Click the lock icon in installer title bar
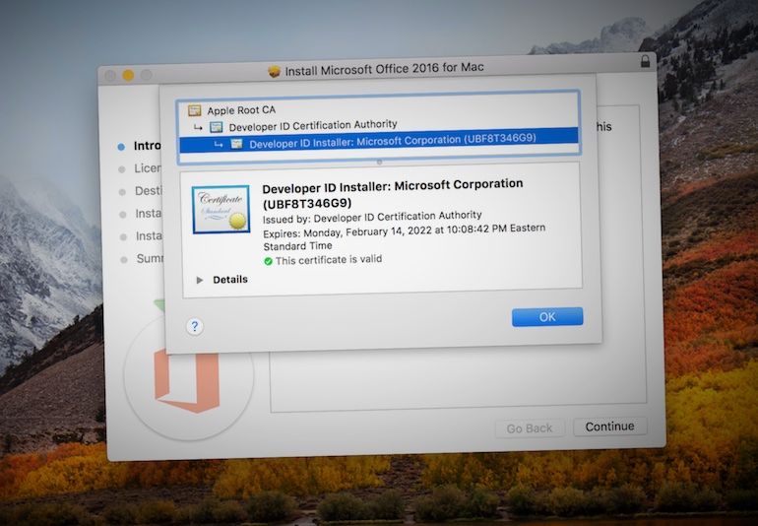 [645, 61]
